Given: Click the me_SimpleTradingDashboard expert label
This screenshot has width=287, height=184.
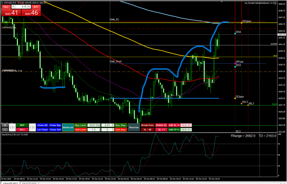Looking at the screenshot, I should [259, 3].
